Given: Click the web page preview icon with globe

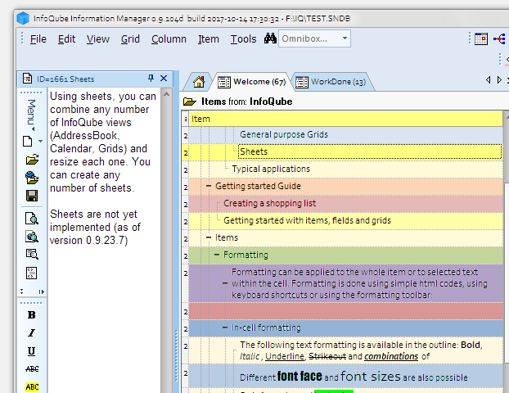Looking at the screenshot, I should tap(32, 236).
